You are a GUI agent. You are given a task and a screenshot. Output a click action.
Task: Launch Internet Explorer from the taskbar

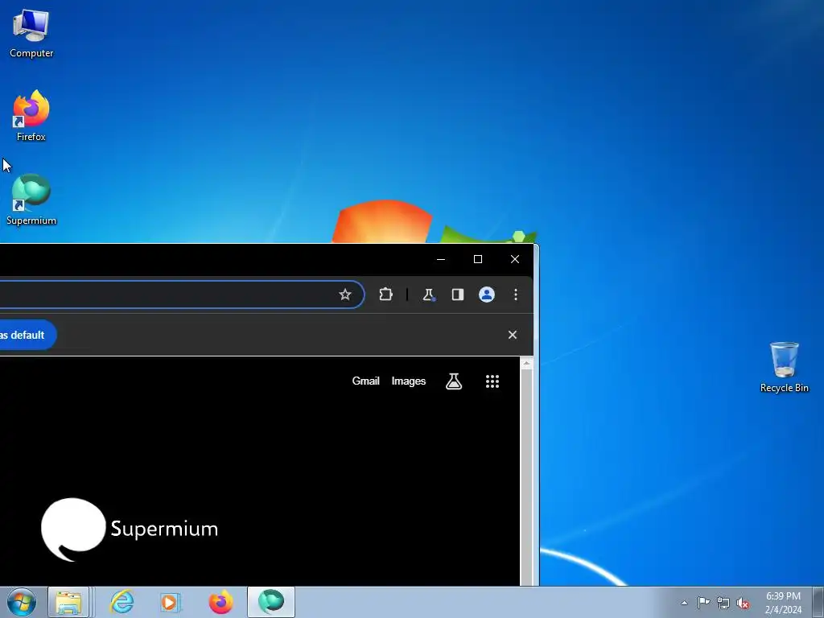click(122, 602)
